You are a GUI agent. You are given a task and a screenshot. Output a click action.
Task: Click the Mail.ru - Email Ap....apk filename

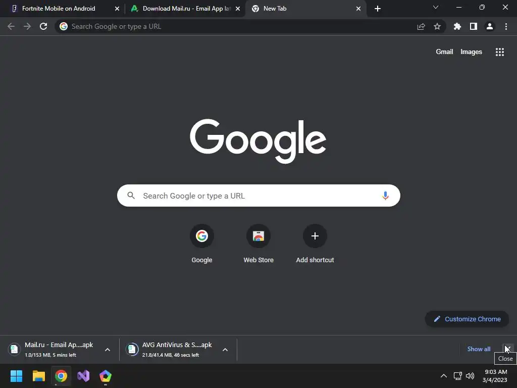pyautogui.click(x=59, y=345)
